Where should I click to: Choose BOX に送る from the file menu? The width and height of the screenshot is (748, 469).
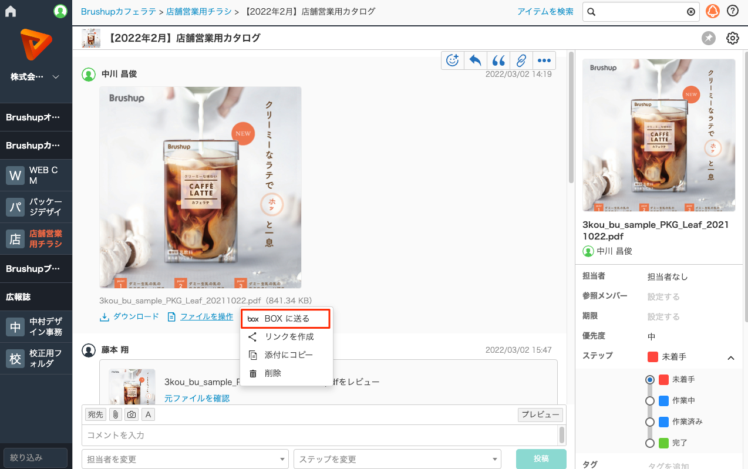pos(285,319)
